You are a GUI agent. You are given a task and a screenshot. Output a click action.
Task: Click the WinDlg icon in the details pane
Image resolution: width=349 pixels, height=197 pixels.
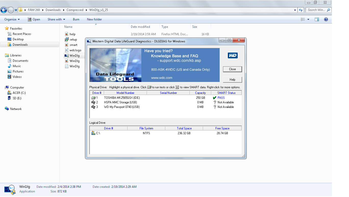coord(10,189)
